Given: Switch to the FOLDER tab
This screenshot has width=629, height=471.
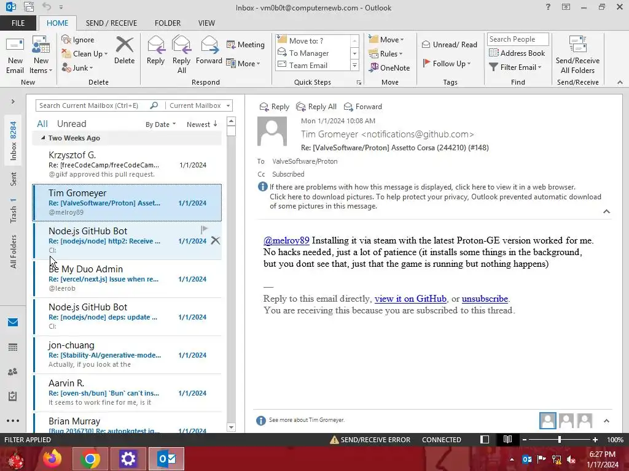Looking at the screenshot, I should [168, 23].
